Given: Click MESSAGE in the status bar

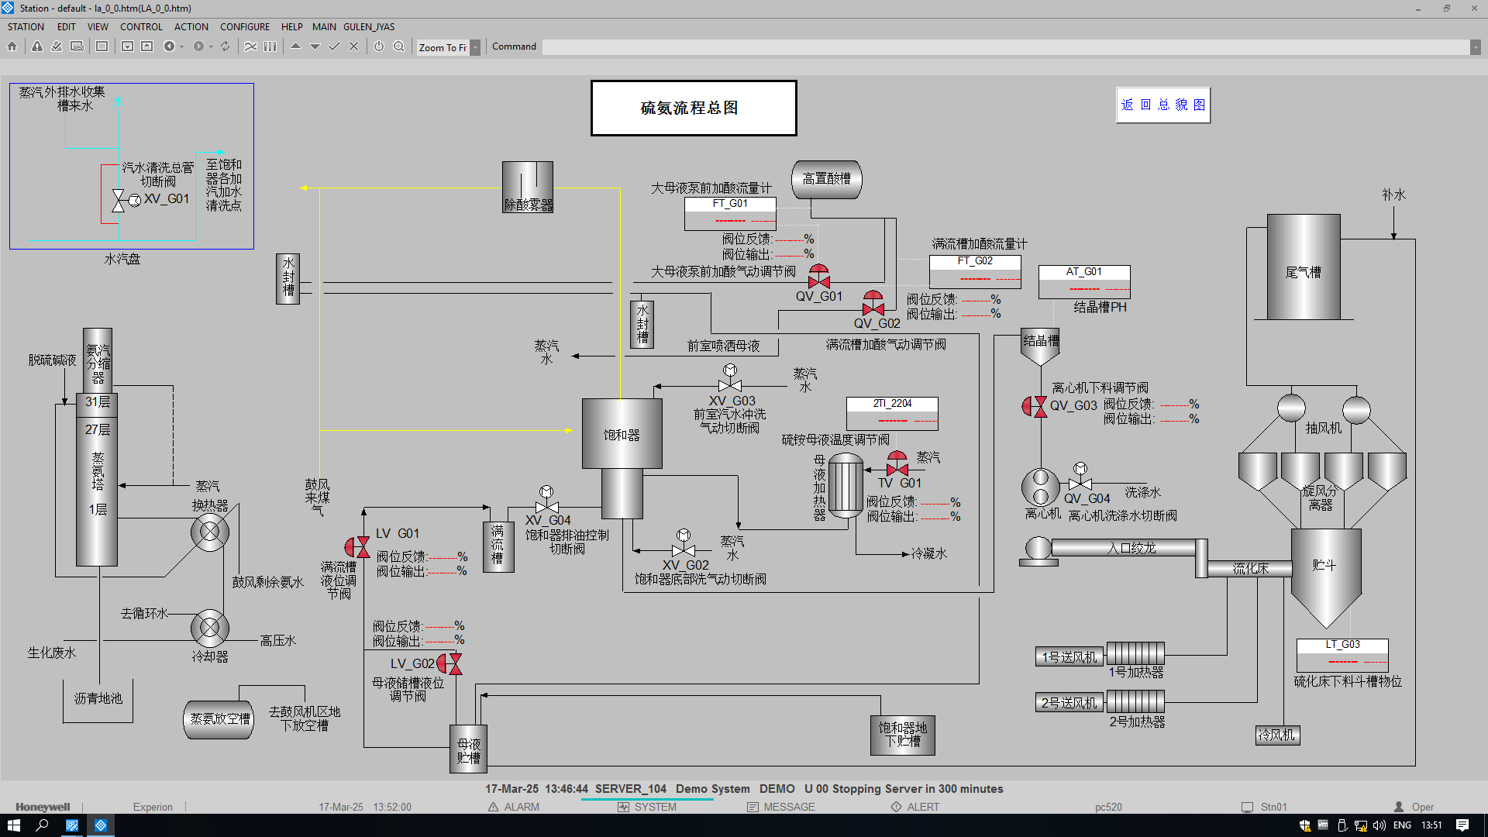Looking at the screenshot, I should pyautogui.click(x=781, y=807).
